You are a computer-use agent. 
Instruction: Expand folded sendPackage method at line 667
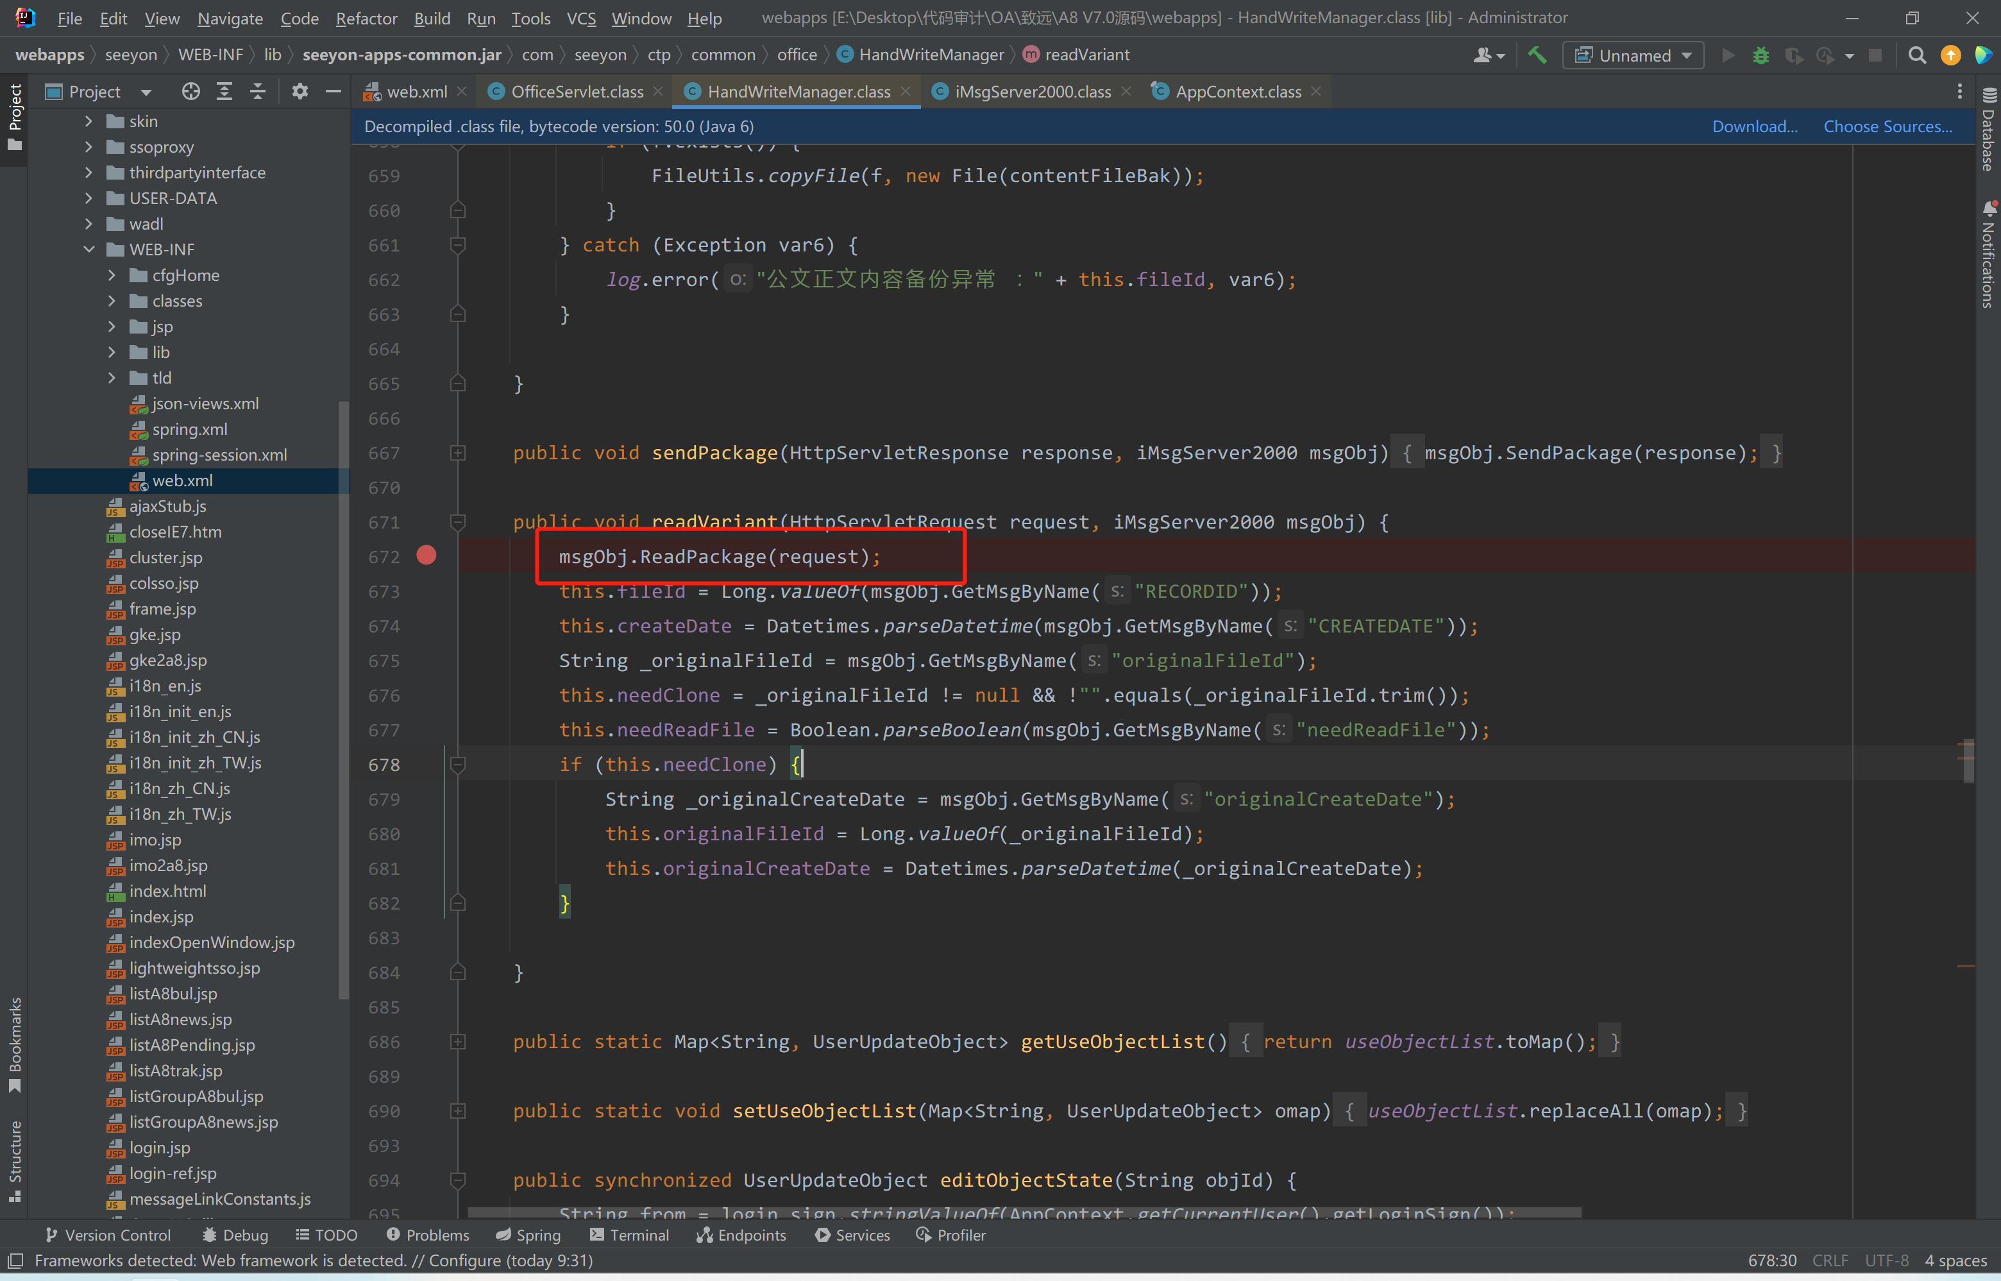point(457,452)
